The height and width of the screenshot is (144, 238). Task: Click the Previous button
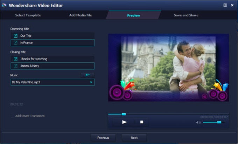pyautogui.click(x=103, y=138)
